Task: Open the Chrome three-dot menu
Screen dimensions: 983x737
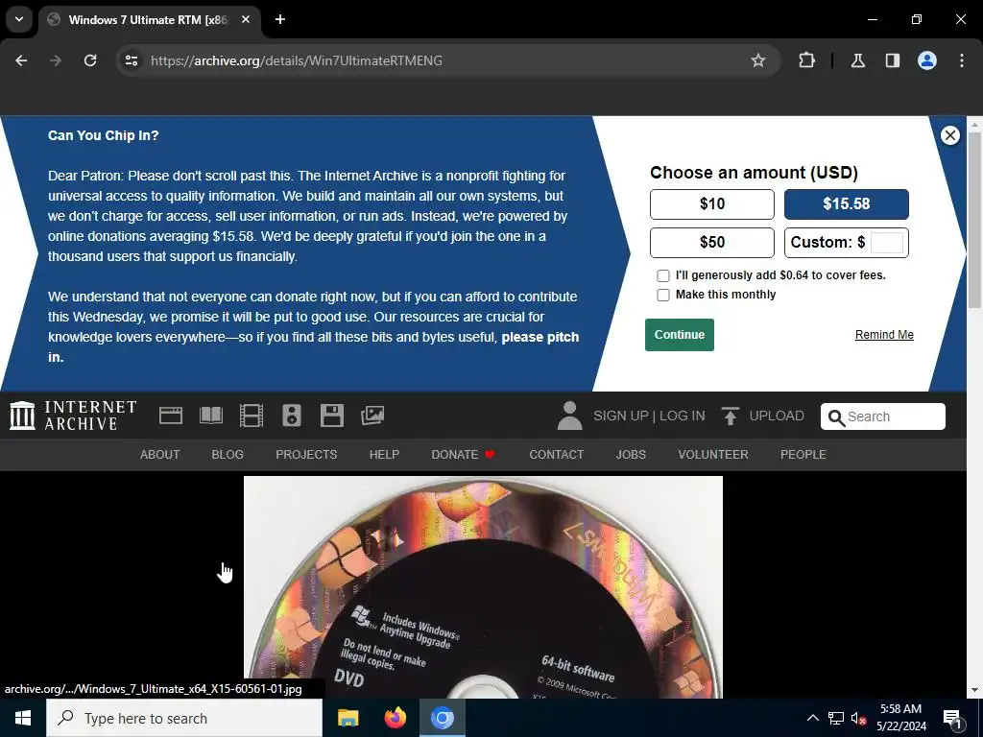Action: [x=962, y=60]
